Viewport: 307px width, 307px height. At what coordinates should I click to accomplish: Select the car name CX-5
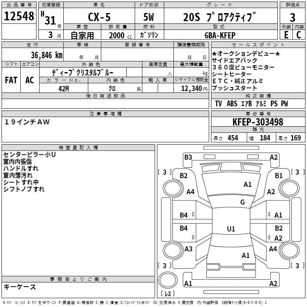99,17
